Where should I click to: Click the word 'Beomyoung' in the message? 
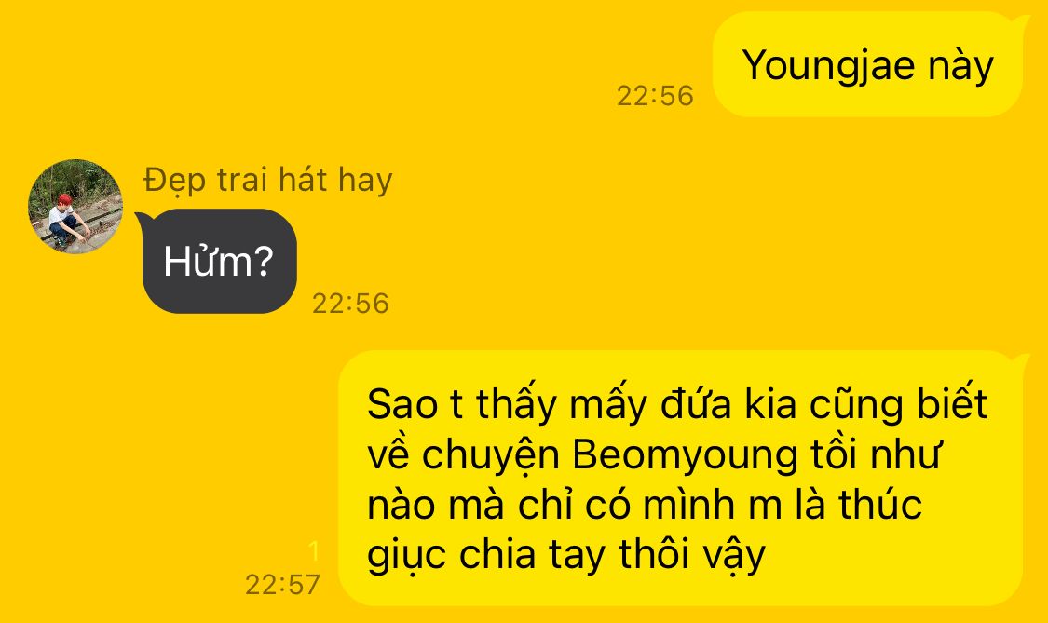(x=685, y=455)
